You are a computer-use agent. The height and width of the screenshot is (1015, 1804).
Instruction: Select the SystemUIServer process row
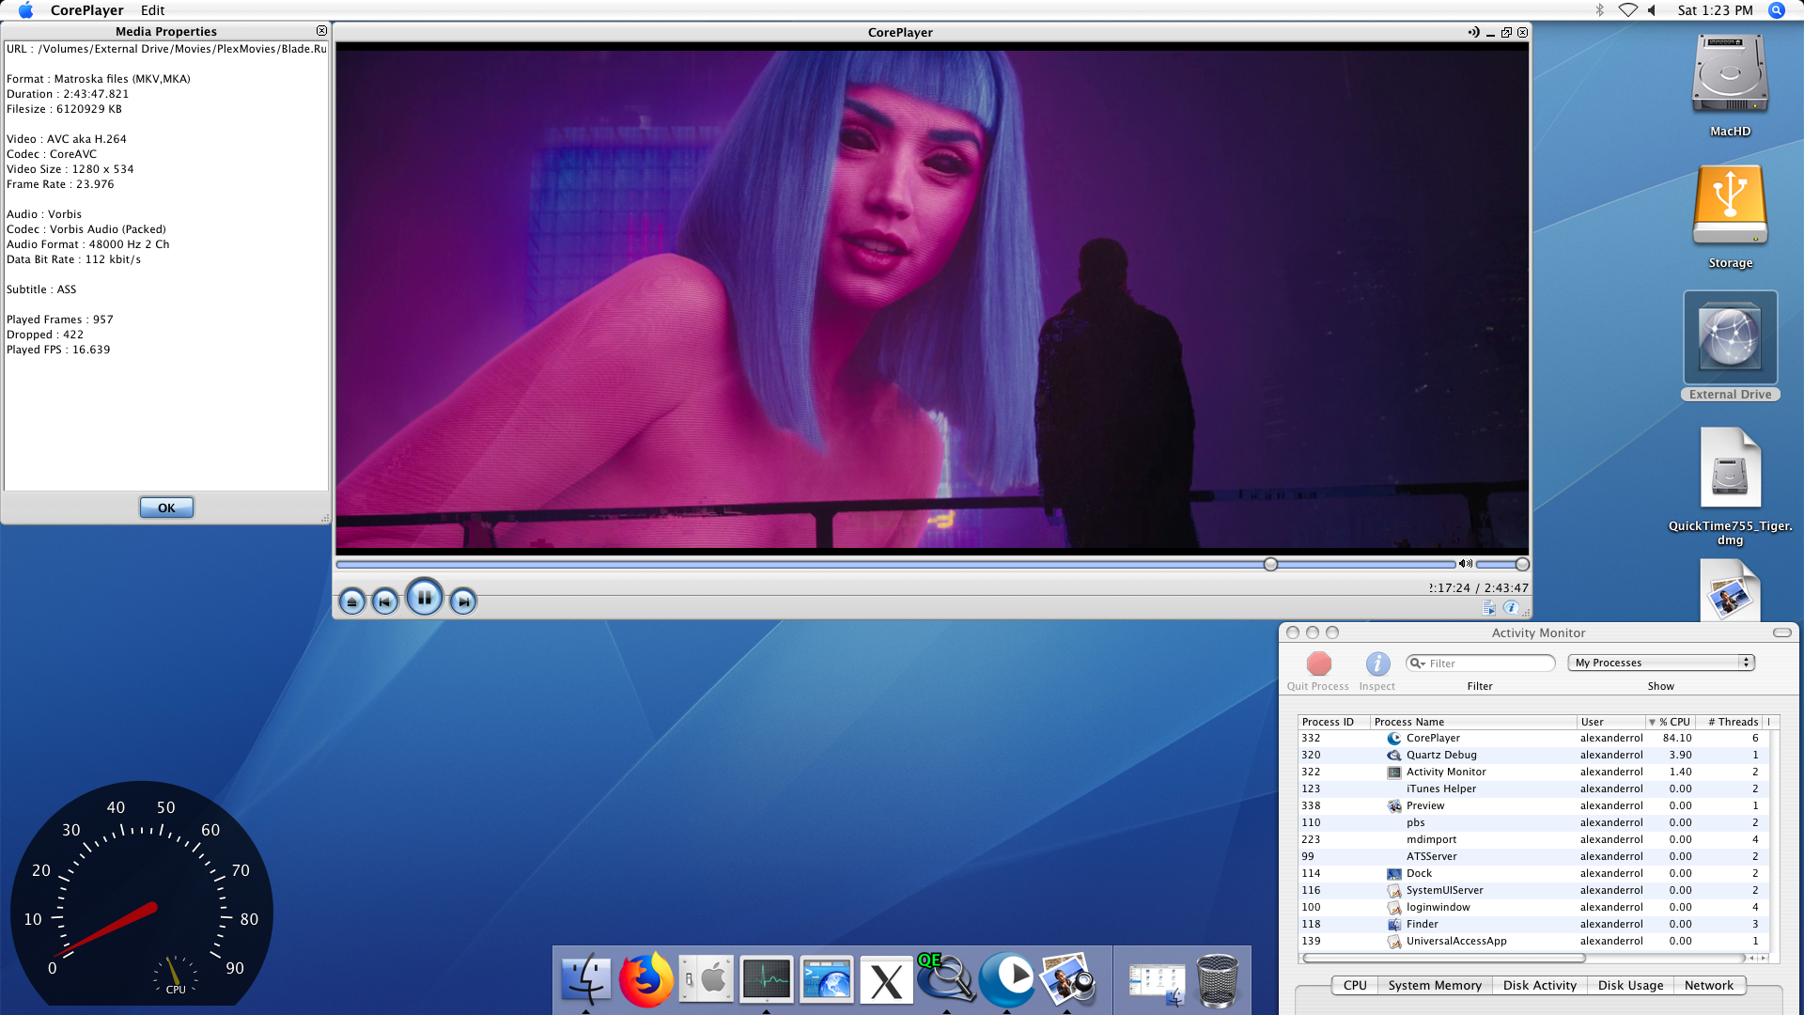[x=1532, y=890]
